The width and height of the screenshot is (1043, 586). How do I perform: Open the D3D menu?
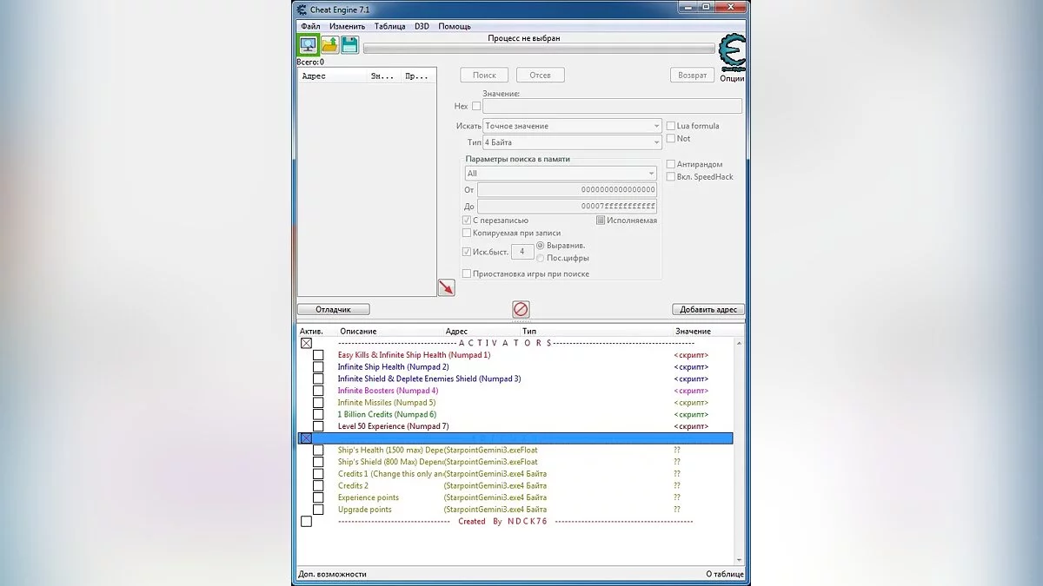[422, 26]
